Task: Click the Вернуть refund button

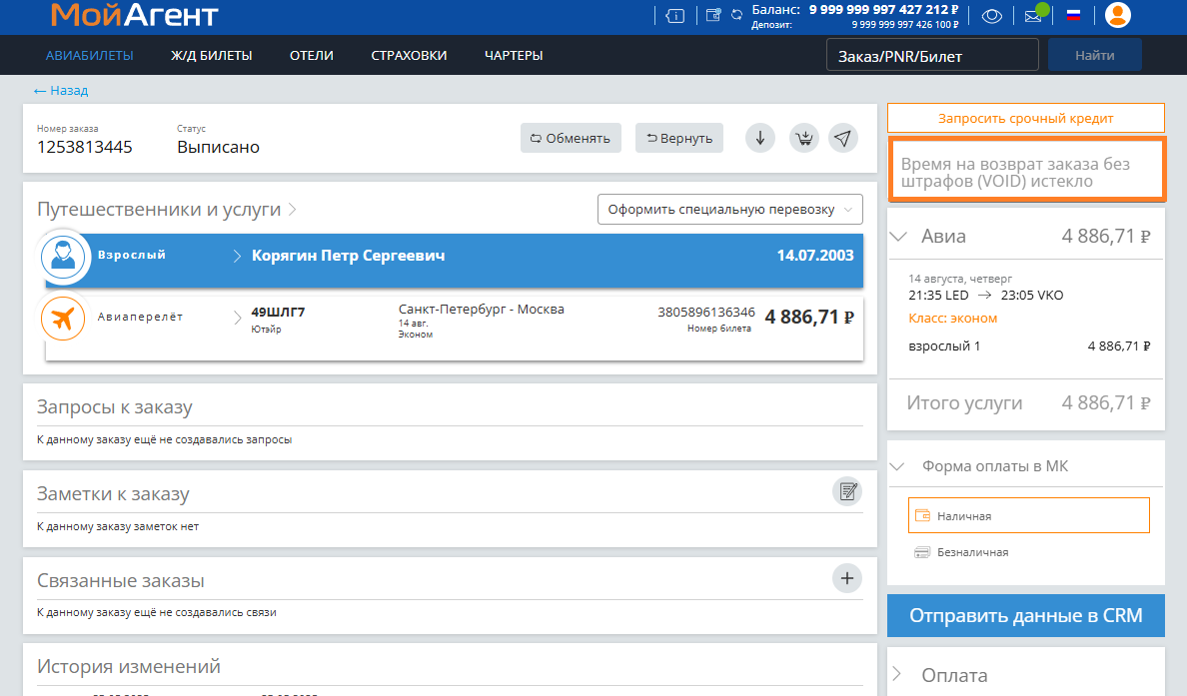Action: 679,138
